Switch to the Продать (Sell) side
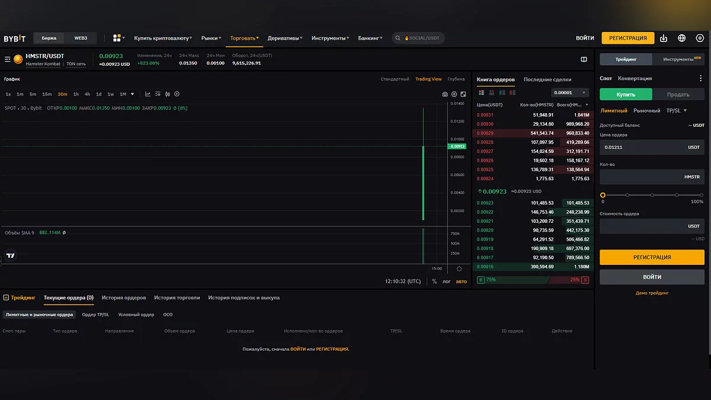The height and width of the screenshot is (400, 711). (x=678, y=94)
